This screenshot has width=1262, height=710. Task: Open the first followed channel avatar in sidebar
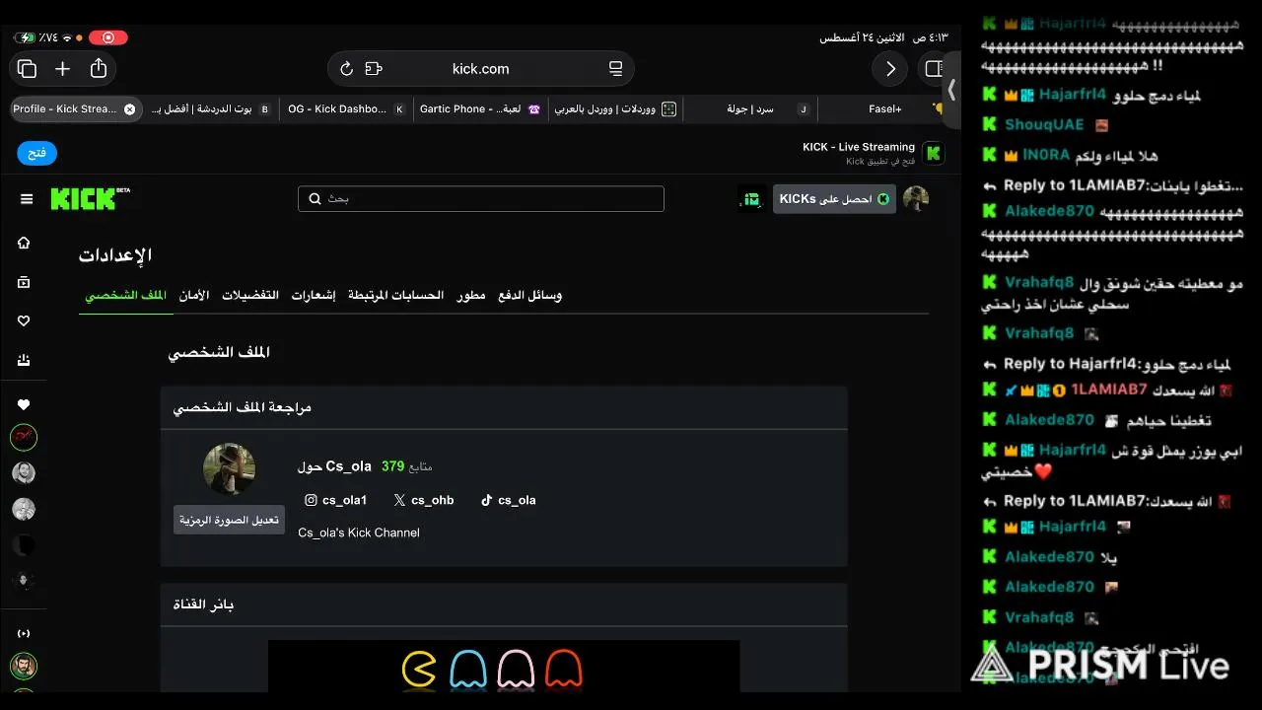pyautogui.click(x=24, y=436)
